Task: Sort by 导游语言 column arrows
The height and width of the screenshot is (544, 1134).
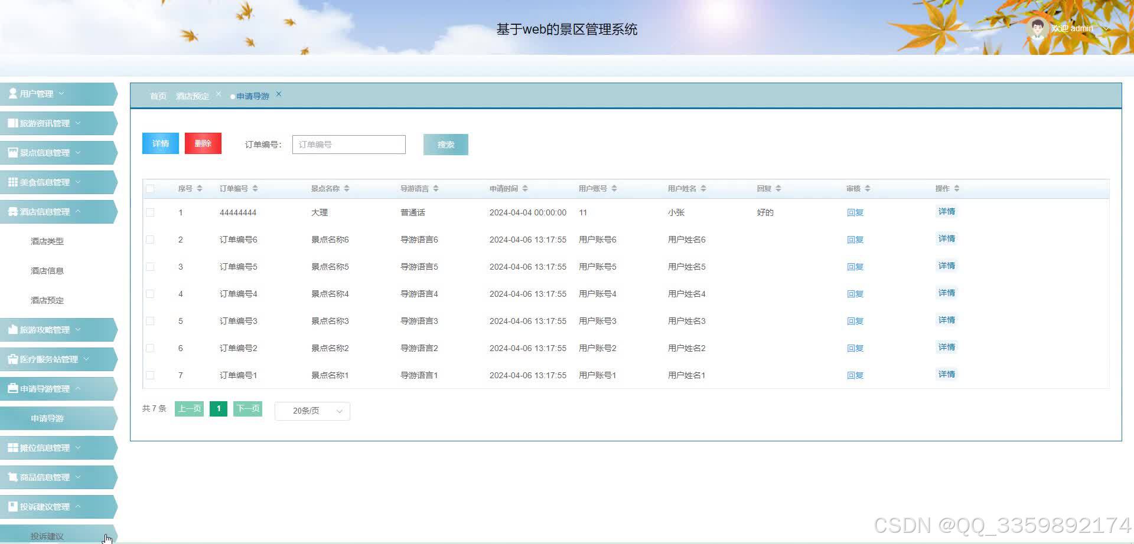Action: (x=436, y=188)
